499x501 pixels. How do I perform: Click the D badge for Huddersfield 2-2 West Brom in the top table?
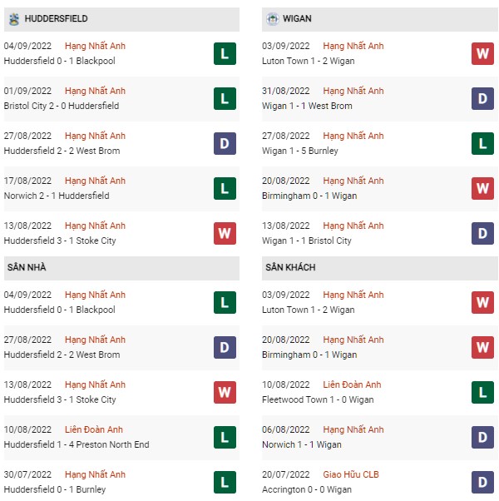(225, 143)
